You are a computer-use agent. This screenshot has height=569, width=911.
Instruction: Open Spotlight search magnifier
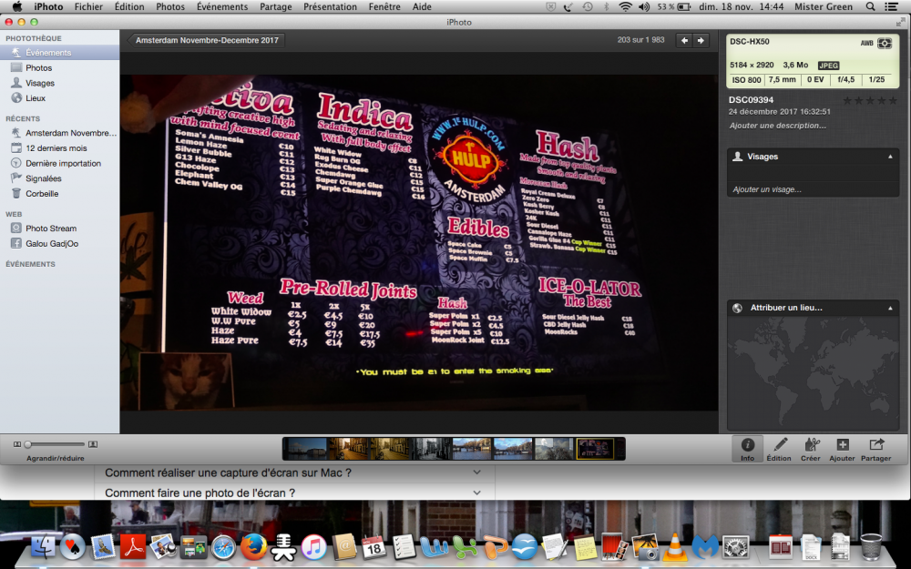click(870, 7)
